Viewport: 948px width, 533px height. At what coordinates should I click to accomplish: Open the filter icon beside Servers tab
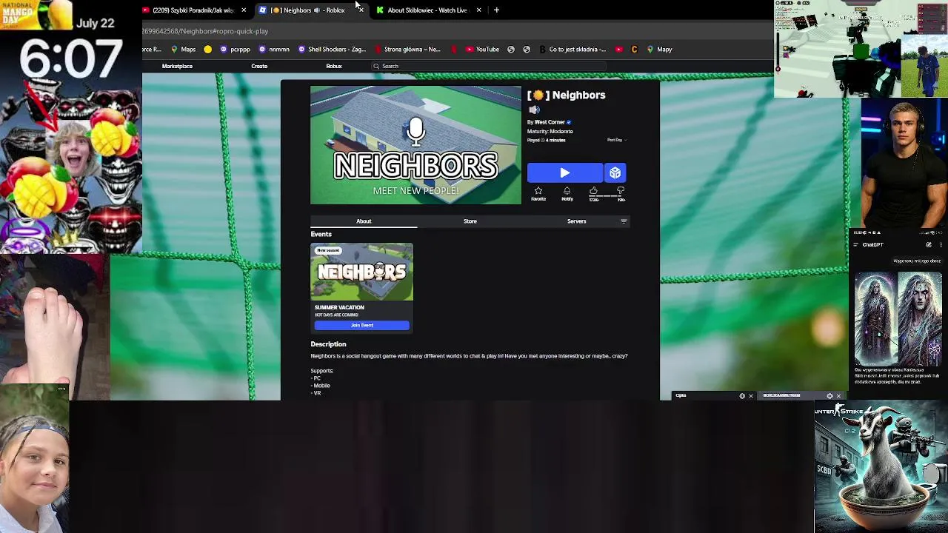(x=624, y=221)
